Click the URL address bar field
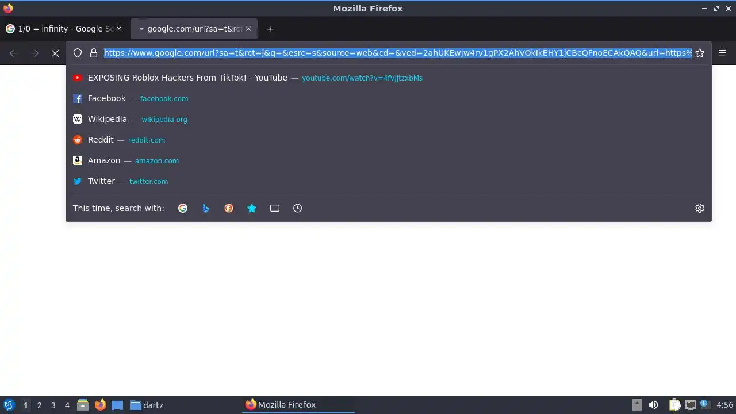This screenshot has height=414, width=736. point(397,53)
